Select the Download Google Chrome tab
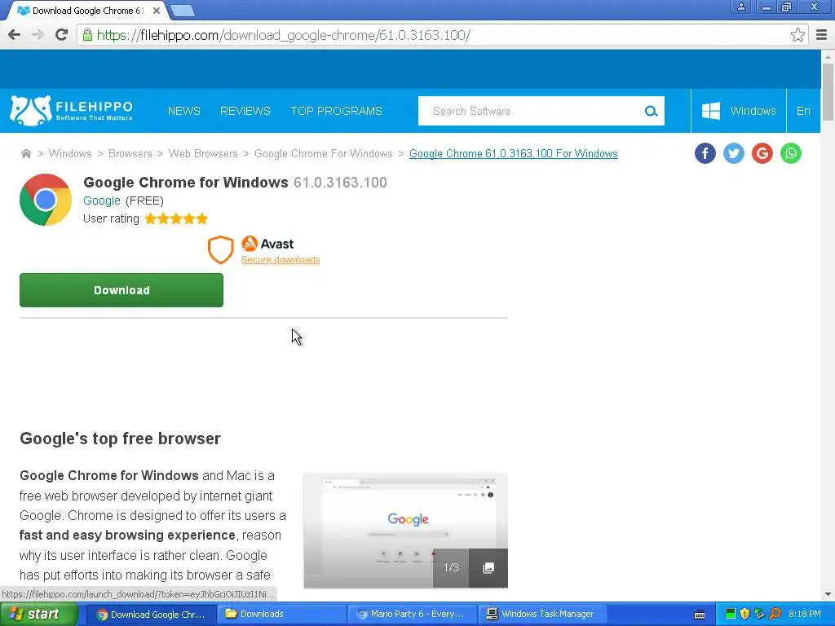The image size is (835, 626). [88, 11]
